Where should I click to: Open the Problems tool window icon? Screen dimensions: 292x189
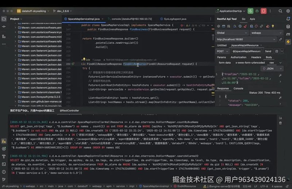[4, 172]
